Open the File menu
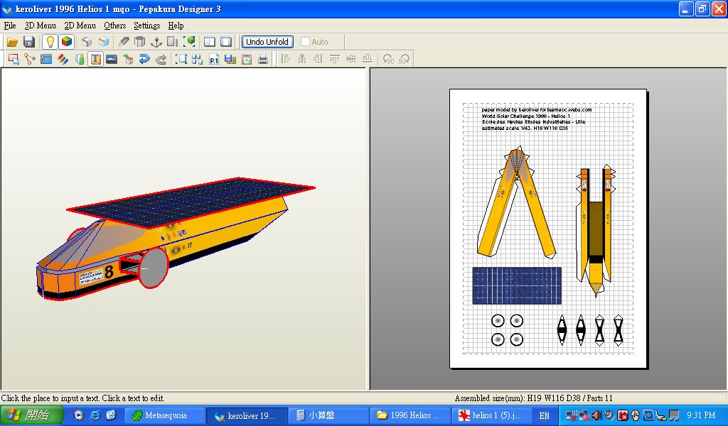Image resolution: width=728 pixels, height=426 pixels. coord(10,26)
